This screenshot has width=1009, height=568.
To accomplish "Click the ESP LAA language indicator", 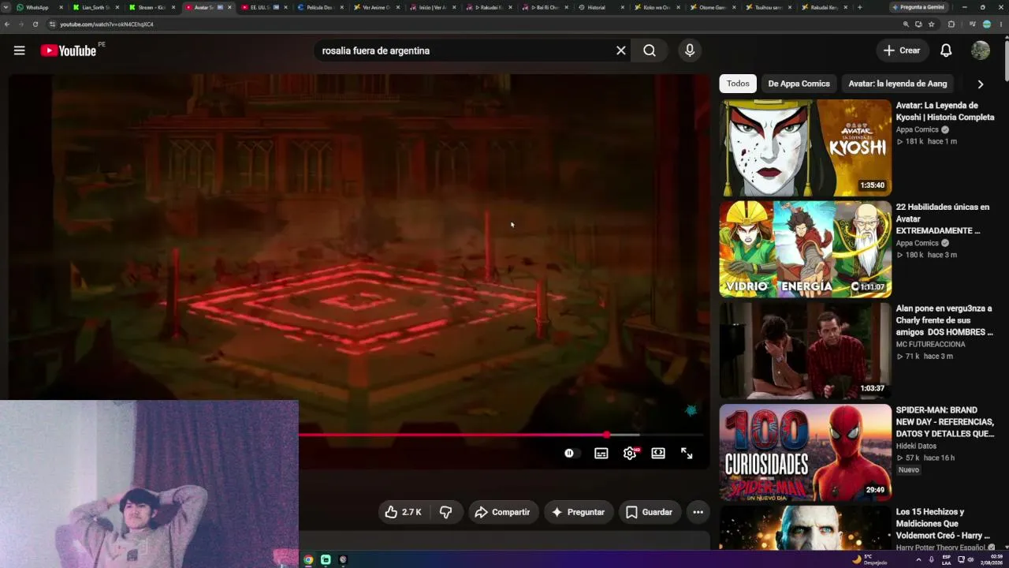I will (x=946, y=559).
